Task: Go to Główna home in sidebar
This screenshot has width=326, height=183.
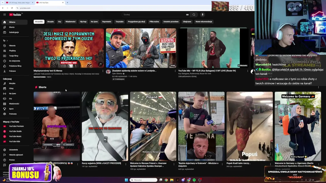Action: click(x=14, y=22)
